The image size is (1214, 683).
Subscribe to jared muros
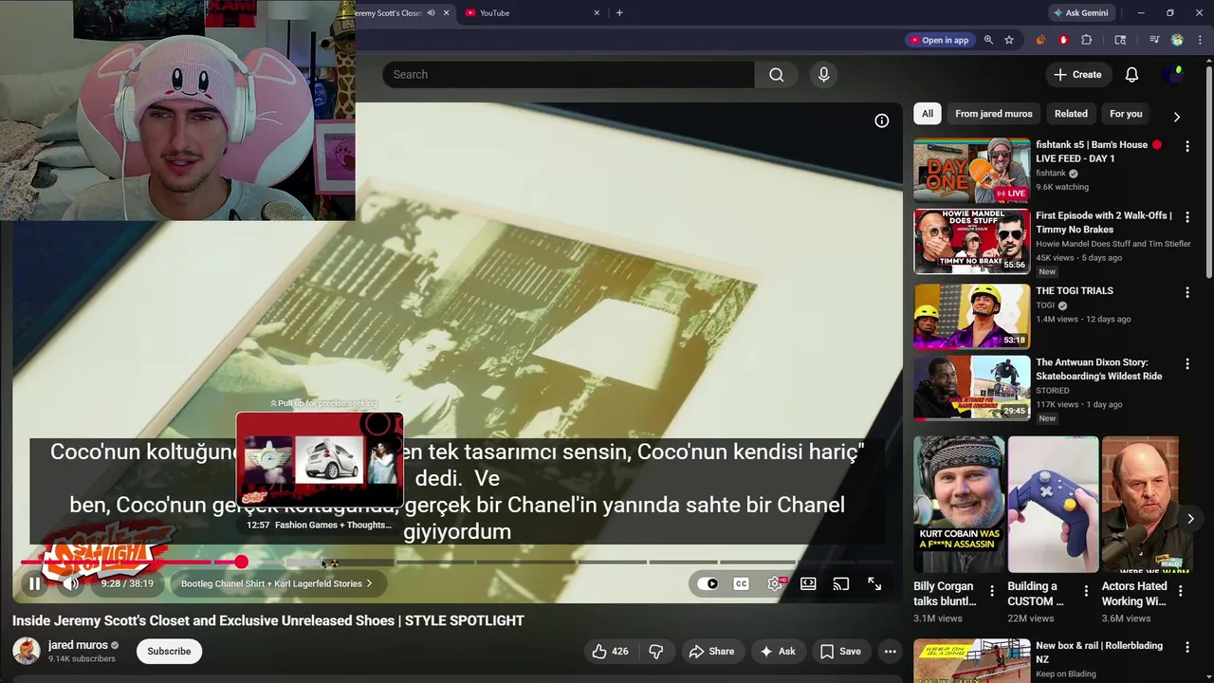(169, 651)
